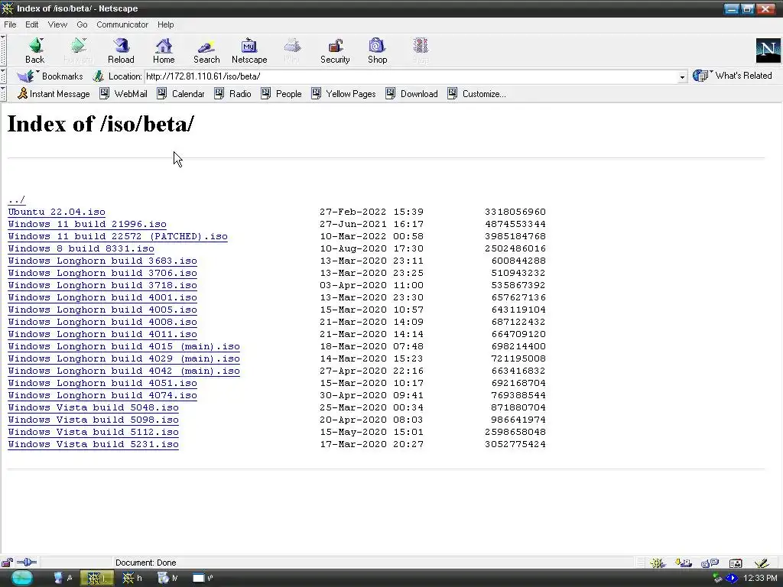Click the Shop toolbar button
The width and height of the screenshot is (783, 587).
click(x=378, y=50)
